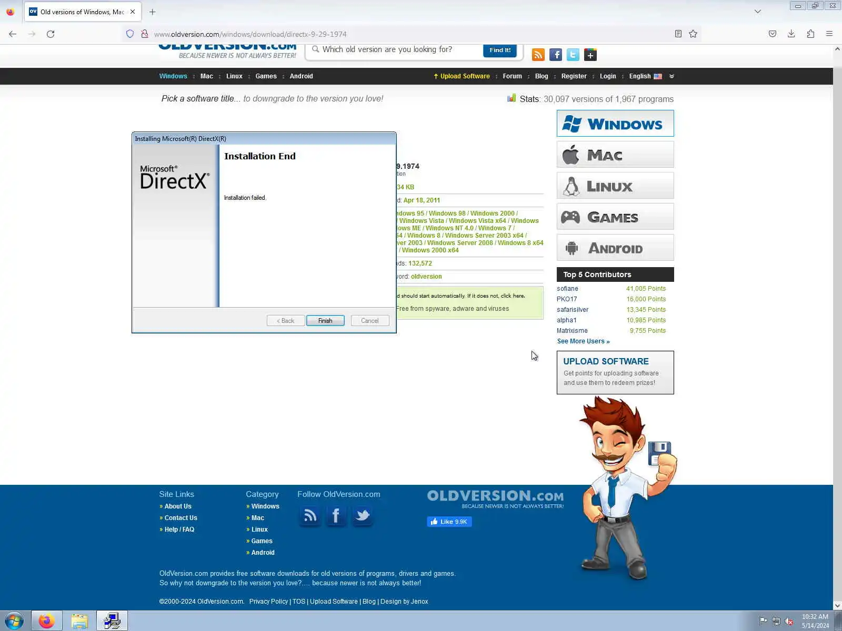
Task: Click the footer Facebook icon
Action: [336, 515]
